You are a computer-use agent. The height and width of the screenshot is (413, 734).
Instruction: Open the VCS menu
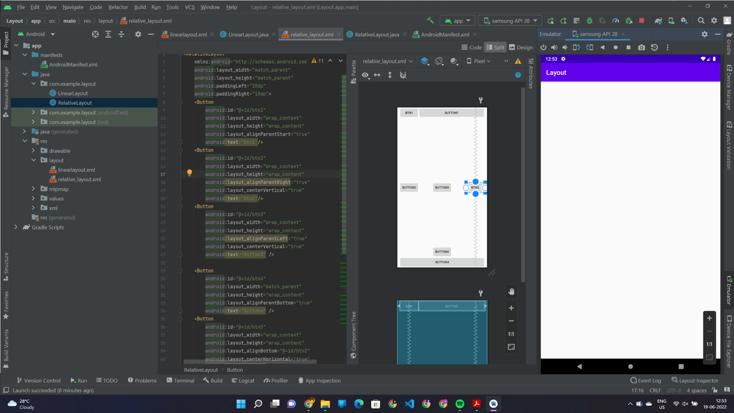point(190,7)
